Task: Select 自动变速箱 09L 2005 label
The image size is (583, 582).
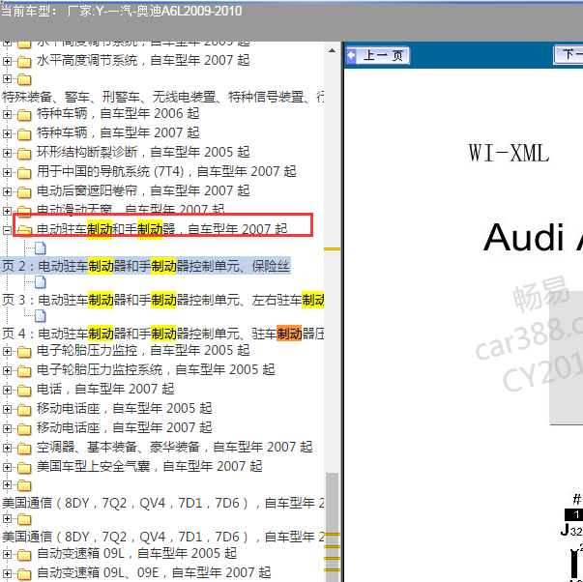Action: (x=136, y=553)
